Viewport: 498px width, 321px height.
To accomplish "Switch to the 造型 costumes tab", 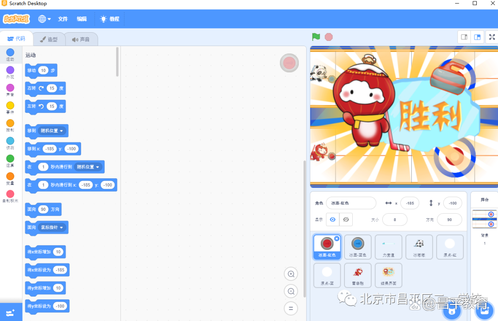I will [x=49, y=39].
